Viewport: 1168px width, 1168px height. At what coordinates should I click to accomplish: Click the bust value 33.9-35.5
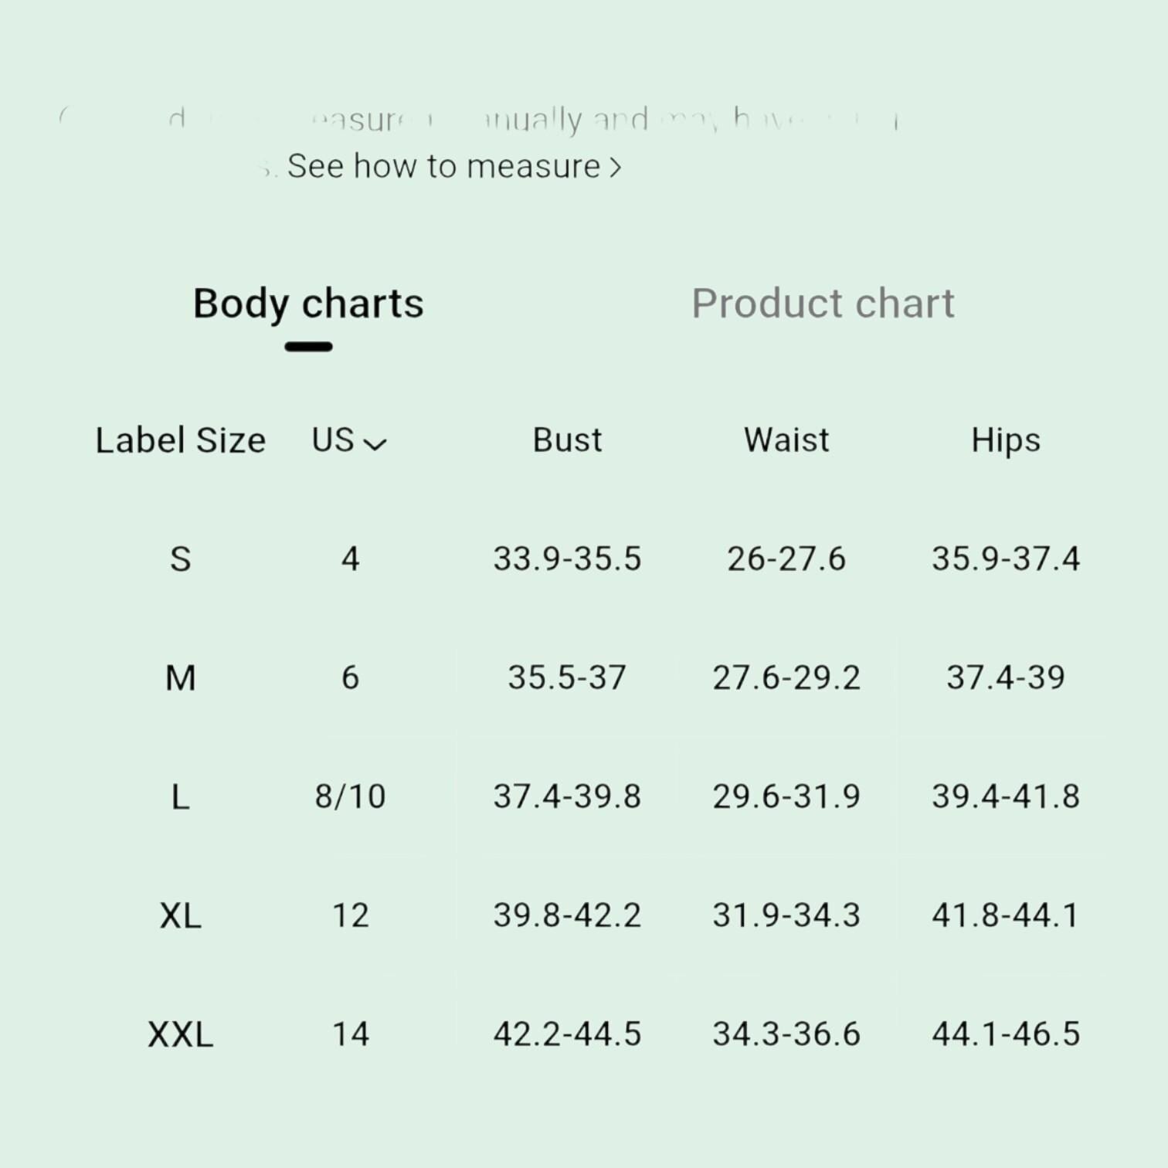568,559
